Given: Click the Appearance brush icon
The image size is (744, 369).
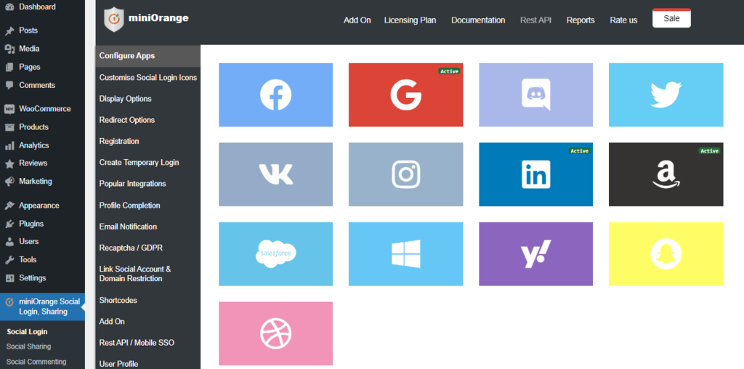Looking at the screenshot, I should click(x=9, y=206).
